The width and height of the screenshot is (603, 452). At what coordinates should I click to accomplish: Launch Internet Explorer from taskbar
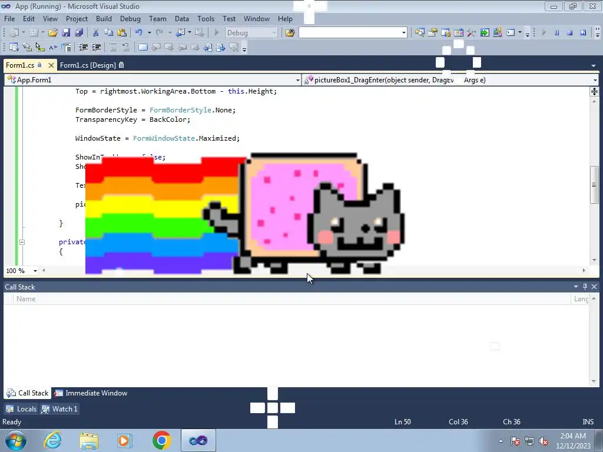tap(52, 440)
